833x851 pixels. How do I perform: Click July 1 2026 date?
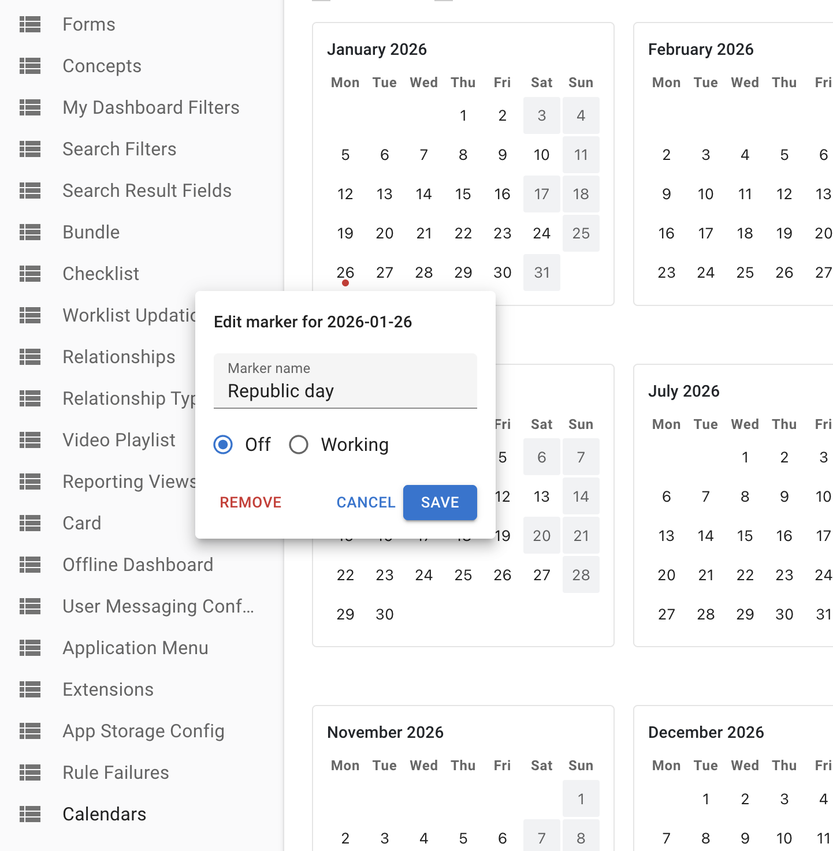click(745, 457)
